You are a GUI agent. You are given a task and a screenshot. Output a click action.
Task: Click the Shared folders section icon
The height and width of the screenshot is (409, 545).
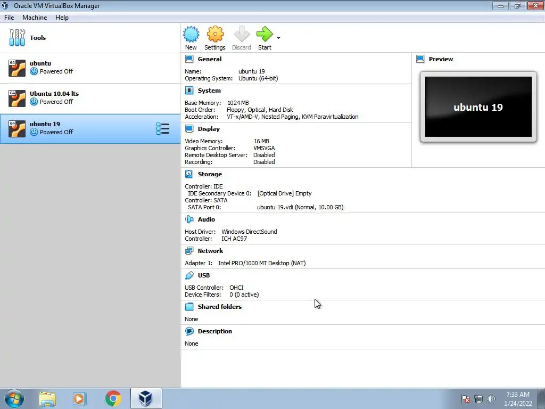pos(189,306)
